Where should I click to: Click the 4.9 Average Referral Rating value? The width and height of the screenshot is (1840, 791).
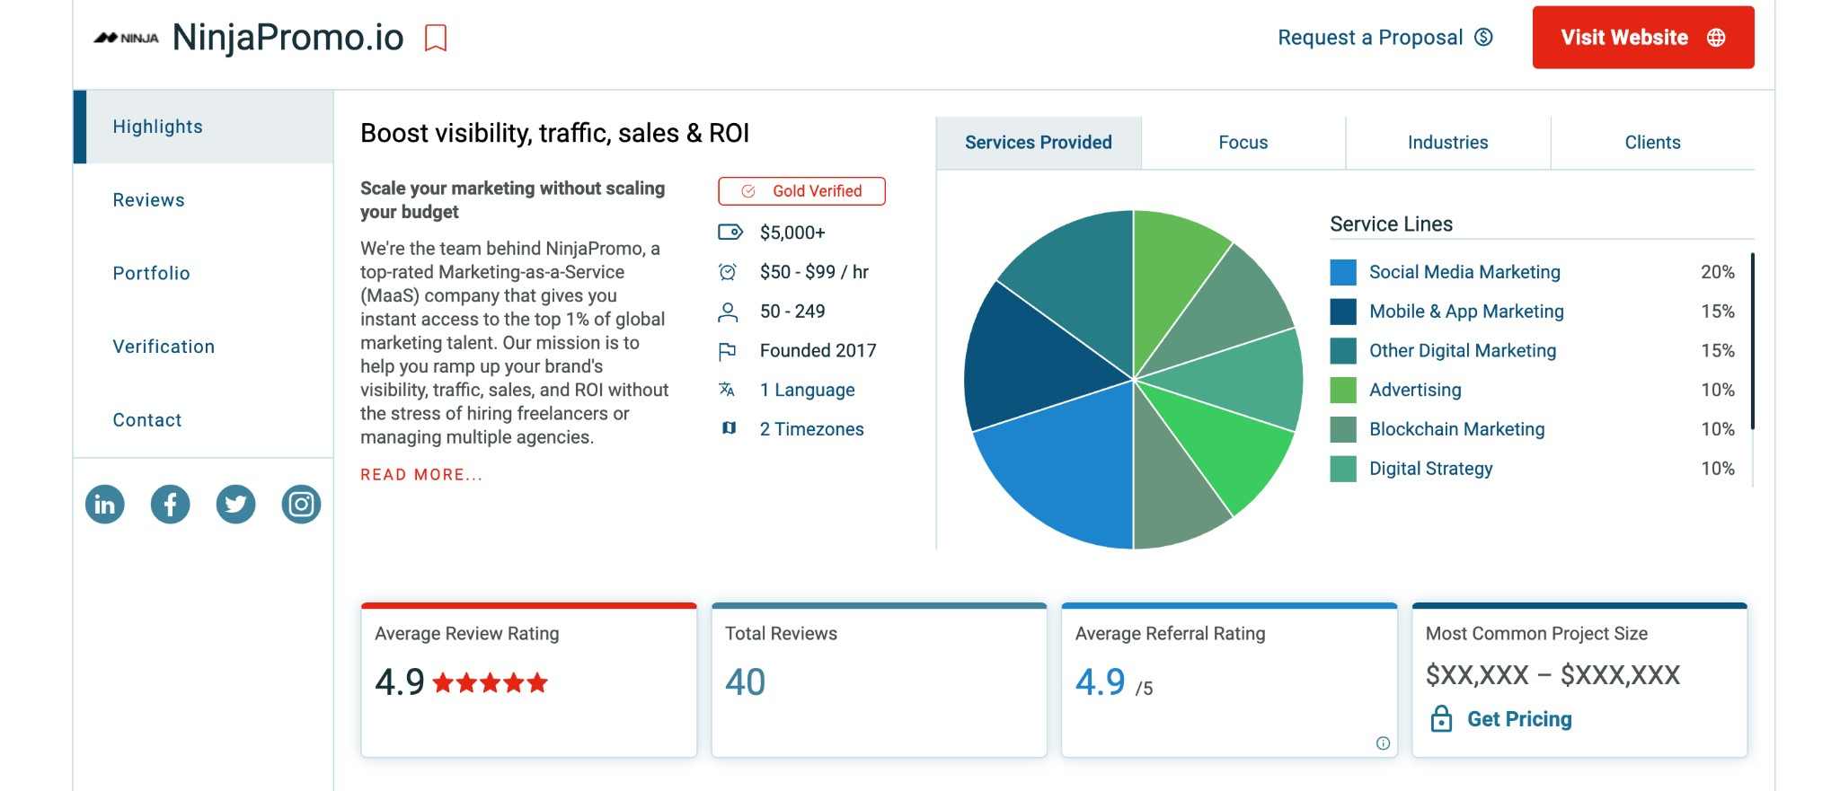pos(1101,682)
